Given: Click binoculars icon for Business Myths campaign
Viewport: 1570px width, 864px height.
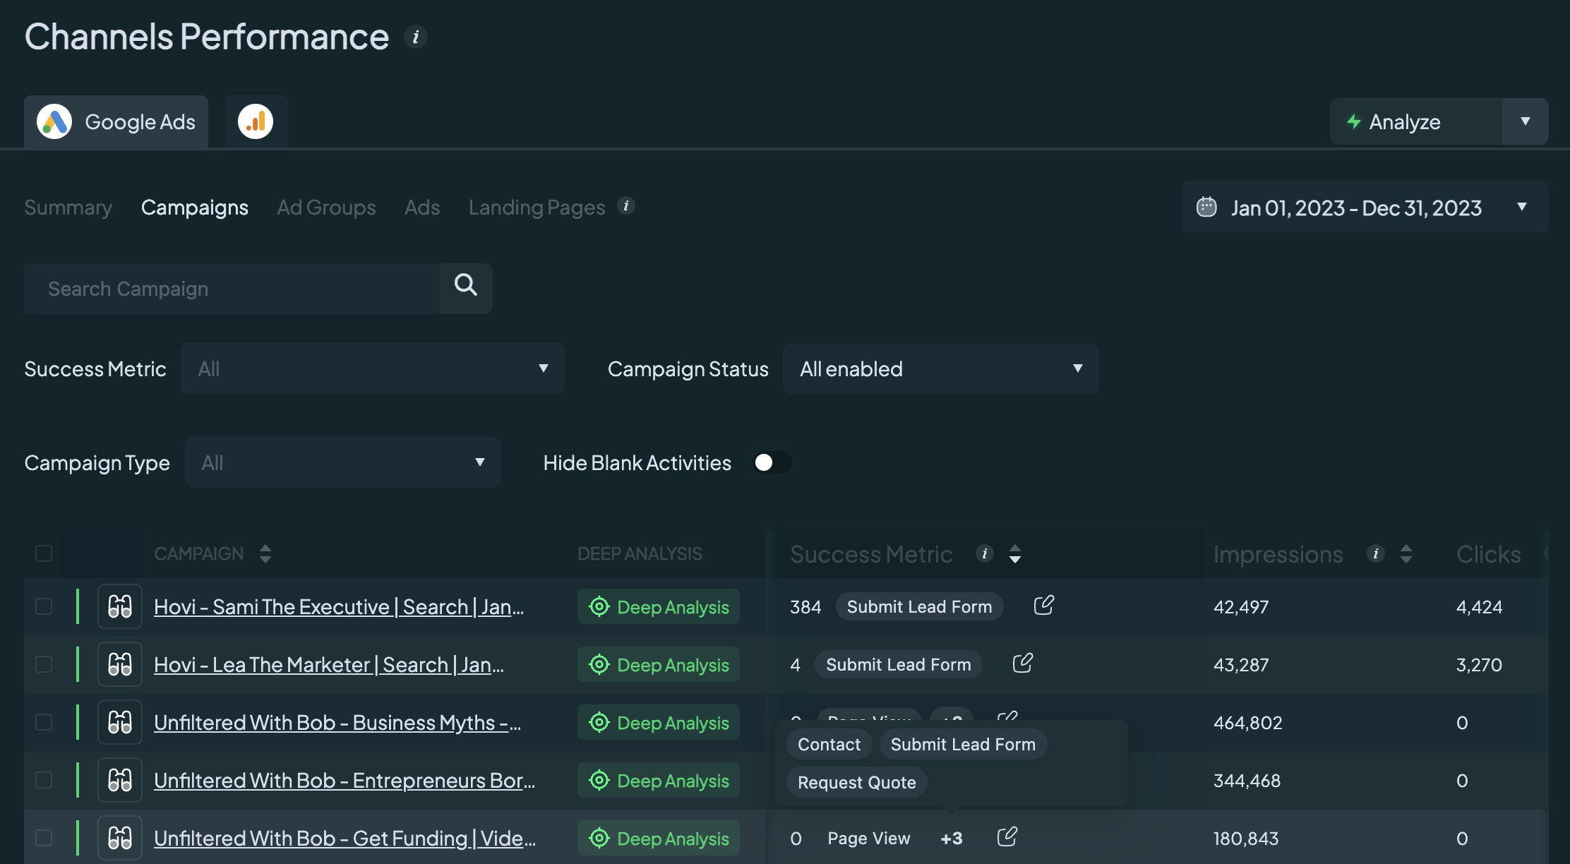Looking at the screenshot, I should 120,722.
